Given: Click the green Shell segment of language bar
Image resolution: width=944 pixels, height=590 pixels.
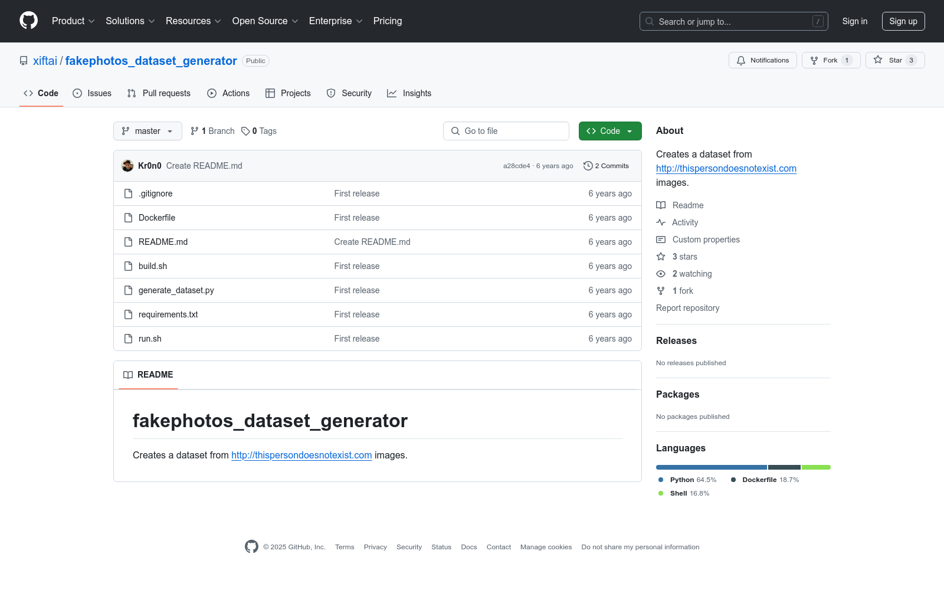Looking at the screenshot, I should point(816,467).
